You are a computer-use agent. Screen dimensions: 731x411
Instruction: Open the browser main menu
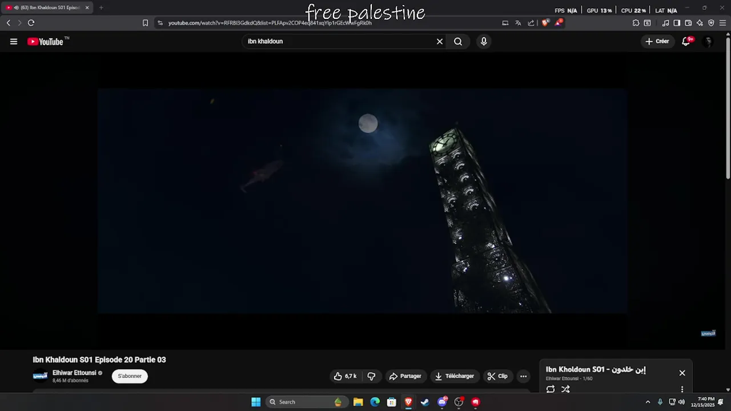click(x=723, y=23)
